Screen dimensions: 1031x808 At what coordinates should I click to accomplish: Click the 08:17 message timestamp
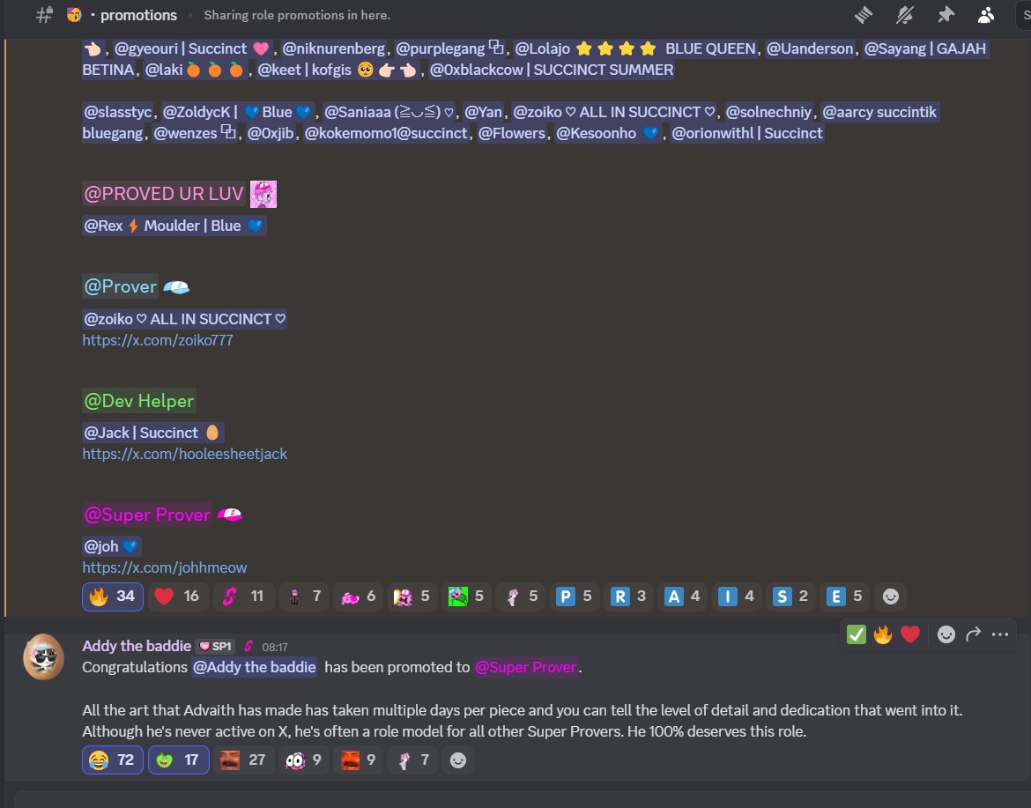click(x=275, y=647)
